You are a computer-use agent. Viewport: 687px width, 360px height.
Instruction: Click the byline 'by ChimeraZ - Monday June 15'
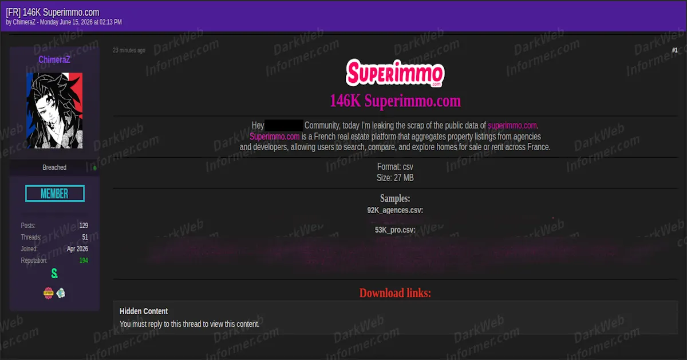64,22
